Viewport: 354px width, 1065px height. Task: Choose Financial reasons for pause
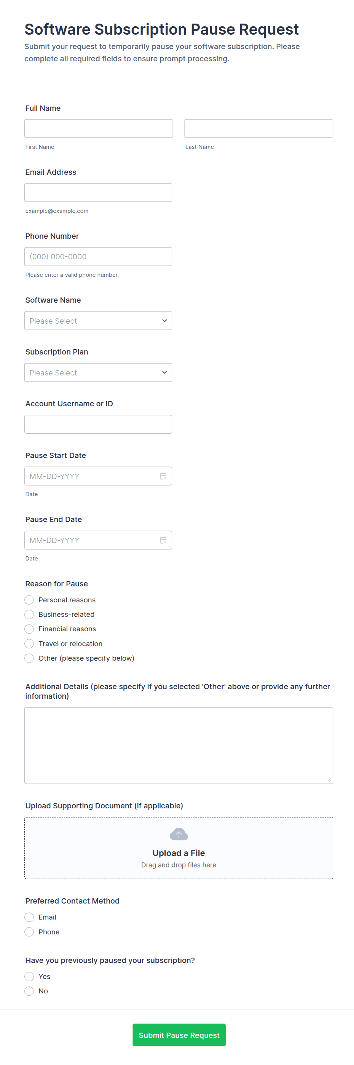click(x=29, y=629)
